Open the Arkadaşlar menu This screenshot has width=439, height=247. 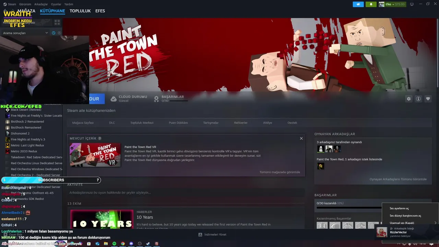point(41,4)
